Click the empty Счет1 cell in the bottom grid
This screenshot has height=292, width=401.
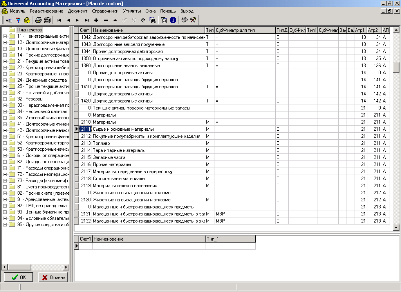[86, 246]
